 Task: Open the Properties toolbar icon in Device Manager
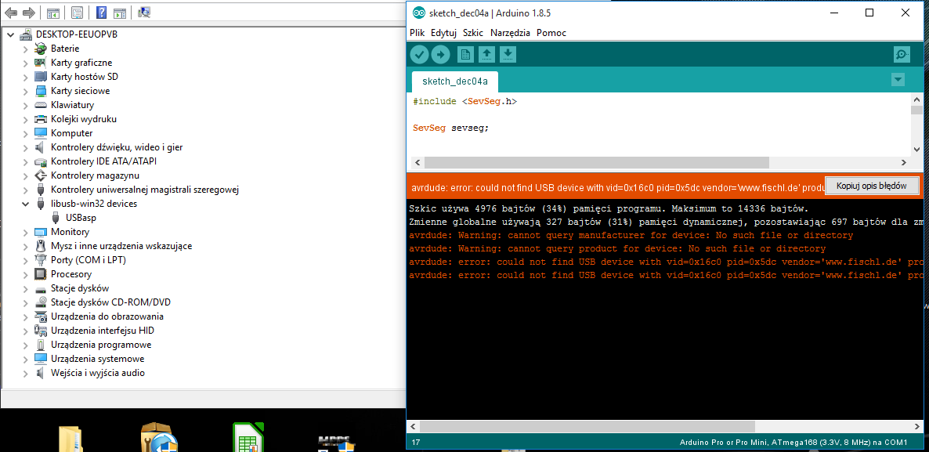(77, 13)
